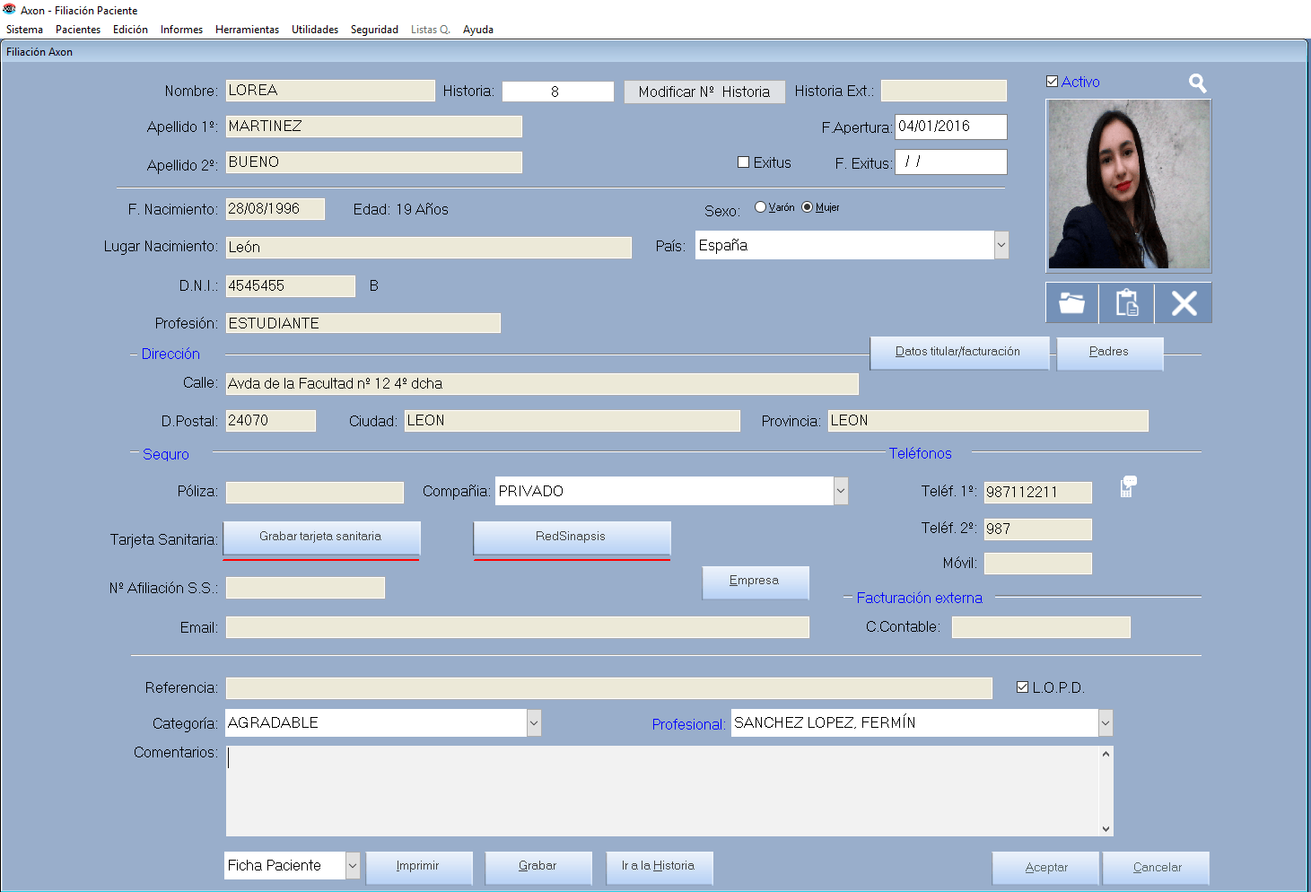Click the Comentarios scrollbar down arrow
This screenshot has height=892, width=1311.
point(1106,828)
